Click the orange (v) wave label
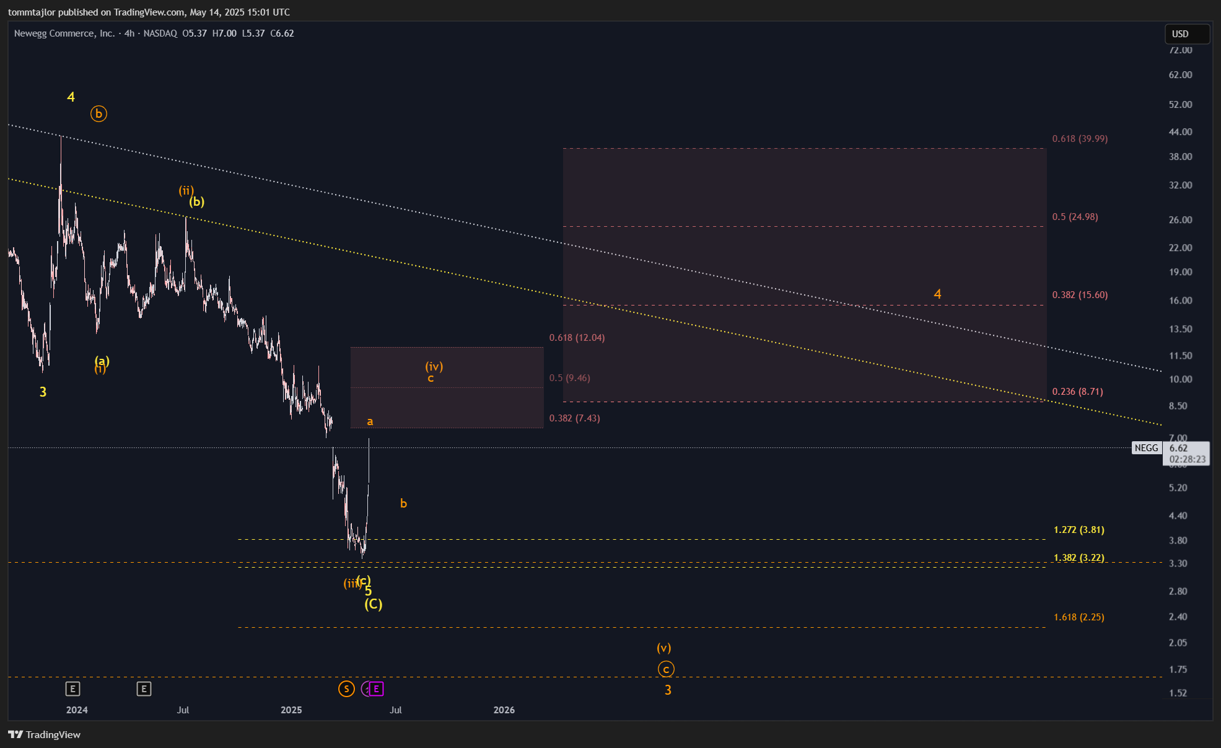This screenshot has height=748, width=1221. tap(664, 648)
